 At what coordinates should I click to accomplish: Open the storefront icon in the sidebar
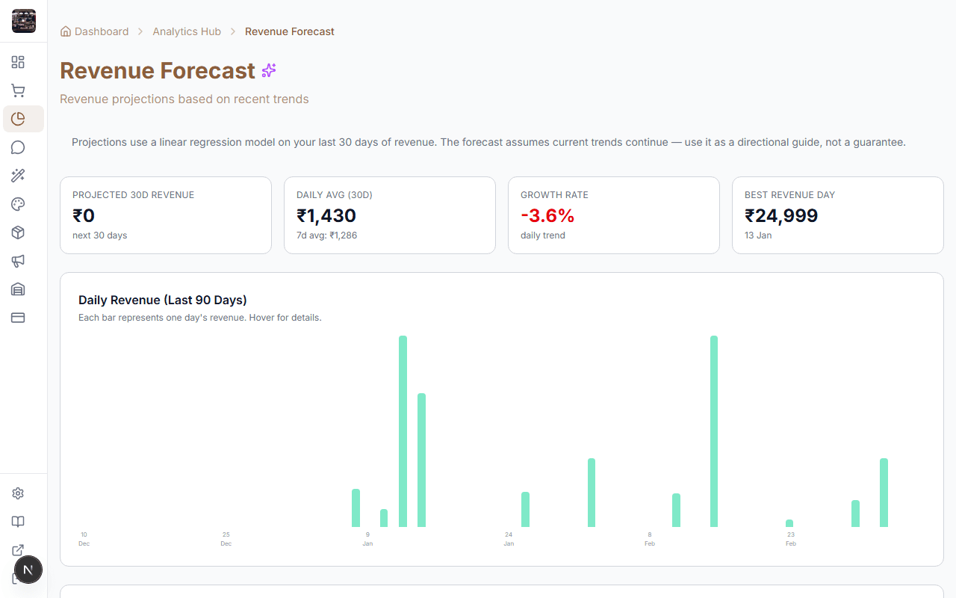pyautogui.click(x=18, y=289)
